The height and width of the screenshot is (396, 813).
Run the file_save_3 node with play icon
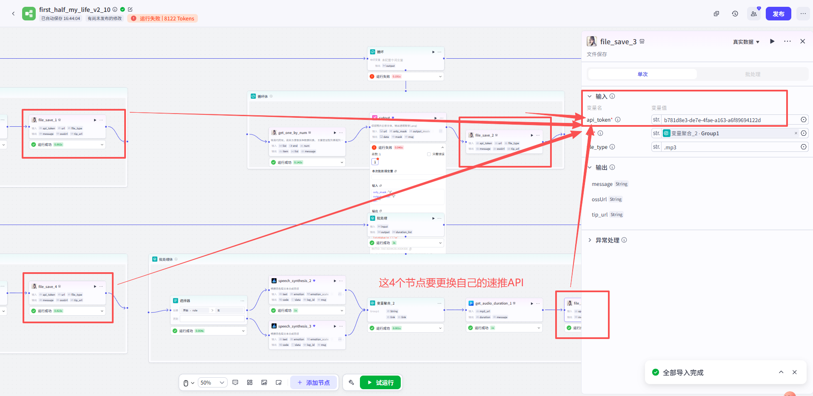(x=772, y=41)
